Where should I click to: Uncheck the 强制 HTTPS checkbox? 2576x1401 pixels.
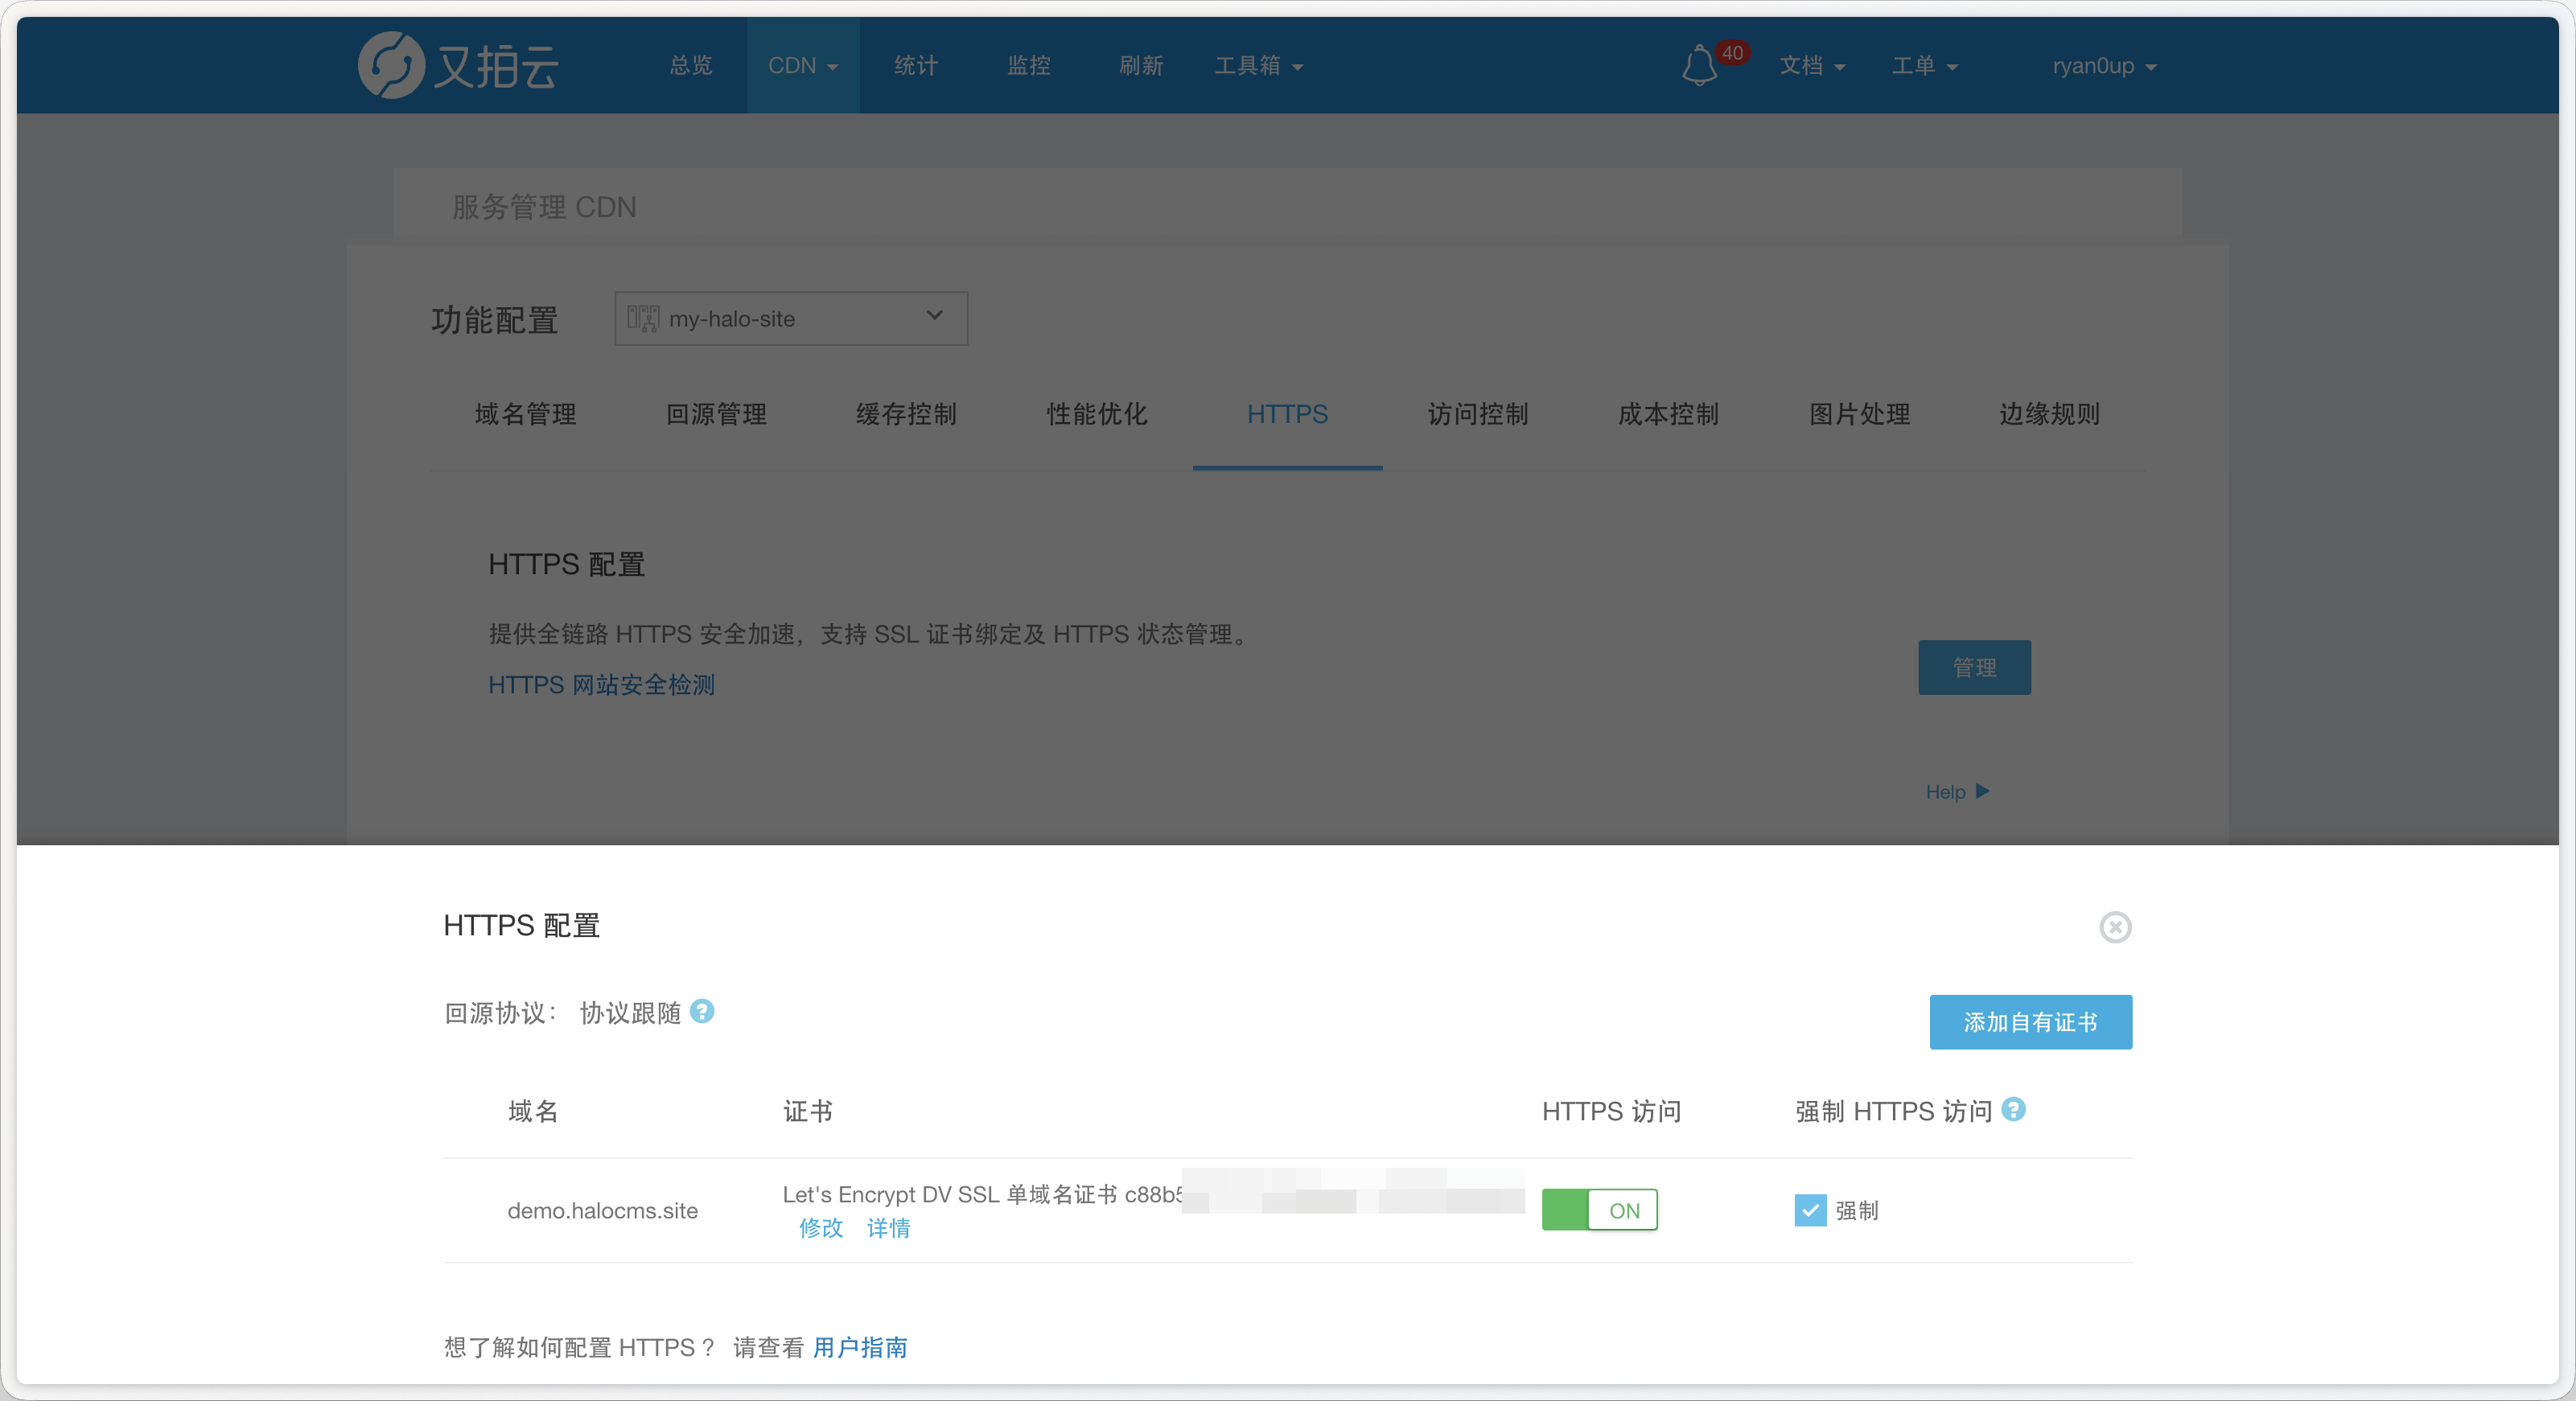(x=1810, y=1210)
